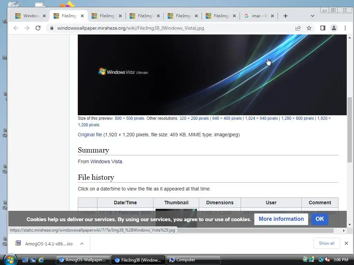Reload the current page
The height and width of the screenshot is (265, 354).
[38, 28]
